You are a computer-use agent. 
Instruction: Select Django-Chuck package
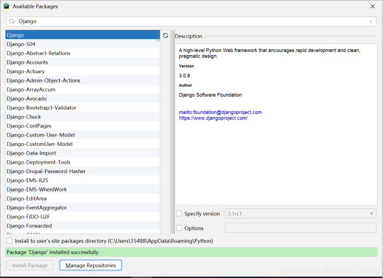(83, 117)
